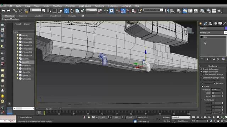
Task: Expand the left toolbar flyout arrow
Action: click(10, 104)
